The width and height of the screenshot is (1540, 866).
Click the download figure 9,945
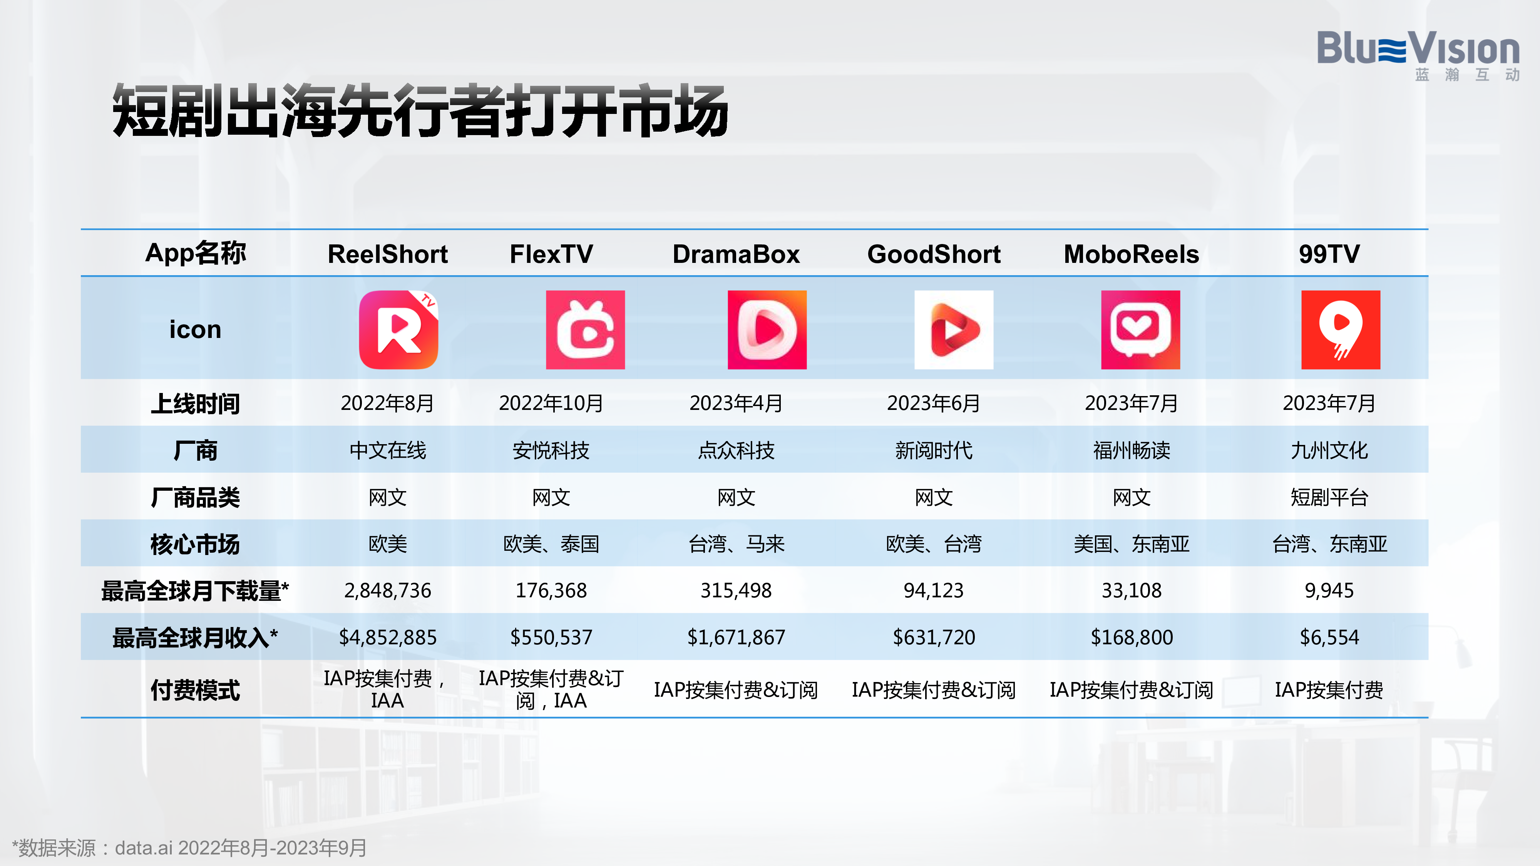[1329, 590]
